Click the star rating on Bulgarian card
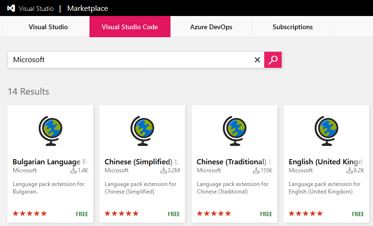The width and height of the screenshot is (373, 226). tap(30, 213)
